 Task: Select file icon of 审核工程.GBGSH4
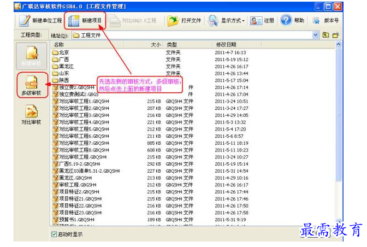(x=55, y=185)
